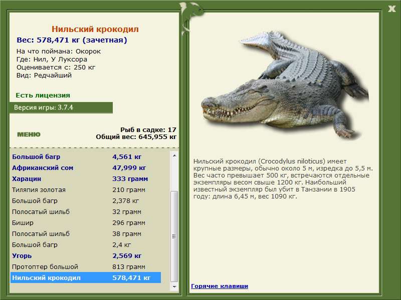401x300 pixels.
Task: Select the Харацин 333 грамм row
Action: [x=86, y=178]
